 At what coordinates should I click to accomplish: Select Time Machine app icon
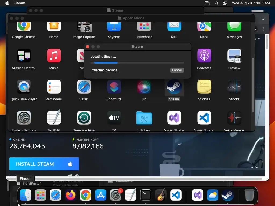(84, 118)
